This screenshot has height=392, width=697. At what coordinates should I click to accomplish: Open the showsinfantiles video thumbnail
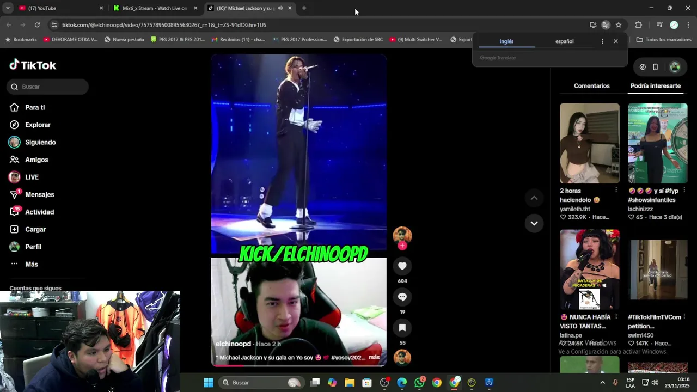657,143
